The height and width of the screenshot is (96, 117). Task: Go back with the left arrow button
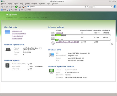pyautogui.click(x=2, y=7)
